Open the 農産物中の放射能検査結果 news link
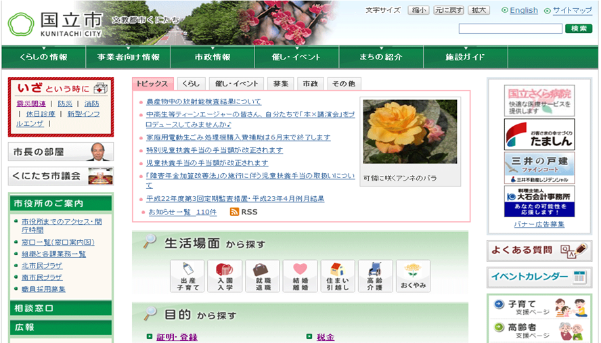This screenshot has height=343, width=601. pyautogui.click(x=204, y=101)
